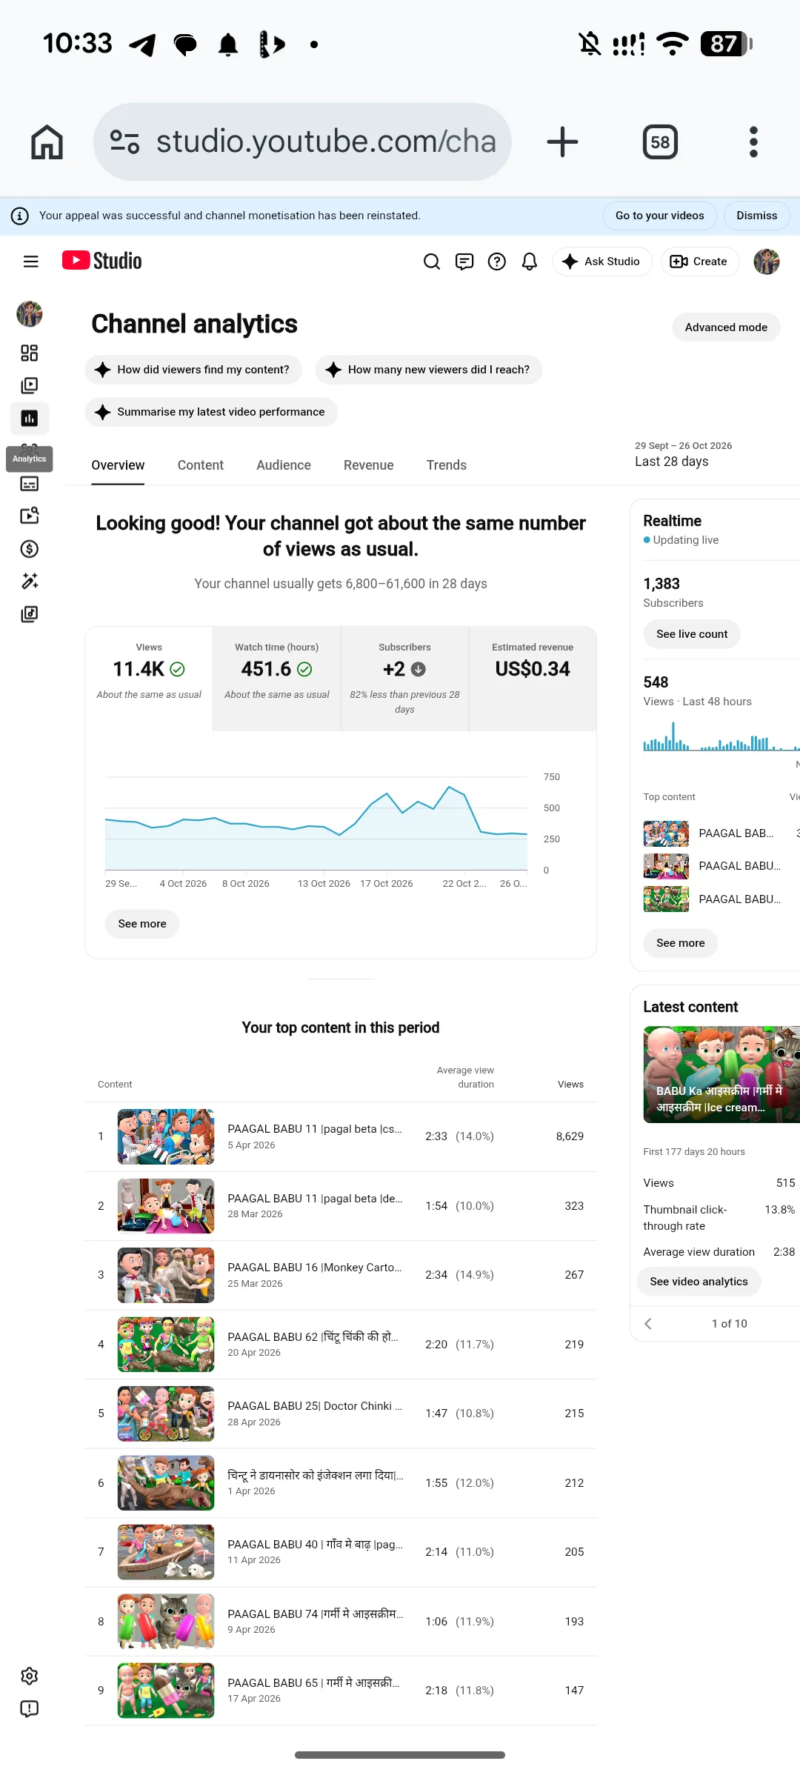Click See live count button
The width and height of the screenshot is (800, 1778).
pos(692,634)
